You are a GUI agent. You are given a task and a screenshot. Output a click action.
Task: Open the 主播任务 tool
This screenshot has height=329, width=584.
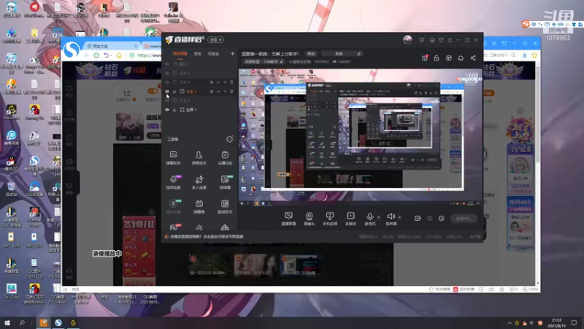tap(225, 158)
